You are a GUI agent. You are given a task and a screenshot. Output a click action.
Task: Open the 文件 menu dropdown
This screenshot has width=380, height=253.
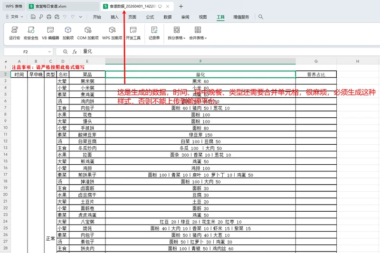tap(14, 17)
